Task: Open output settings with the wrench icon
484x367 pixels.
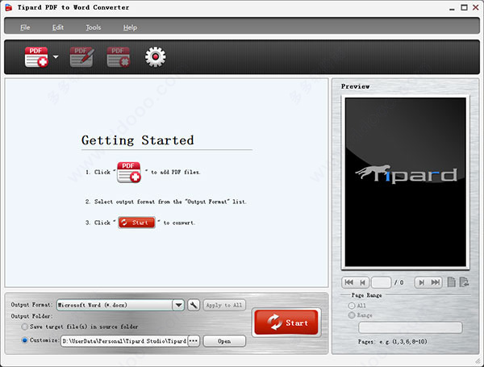Action: pyautogui.click(x=194, y=305)
